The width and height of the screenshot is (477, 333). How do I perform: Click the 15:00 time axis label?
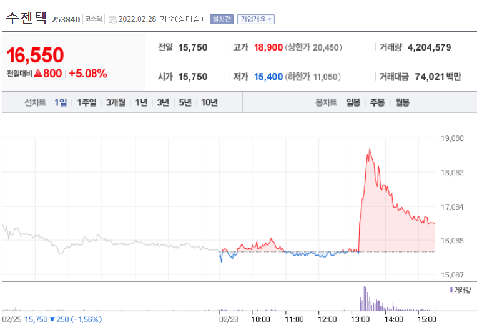tap(426, 320)
